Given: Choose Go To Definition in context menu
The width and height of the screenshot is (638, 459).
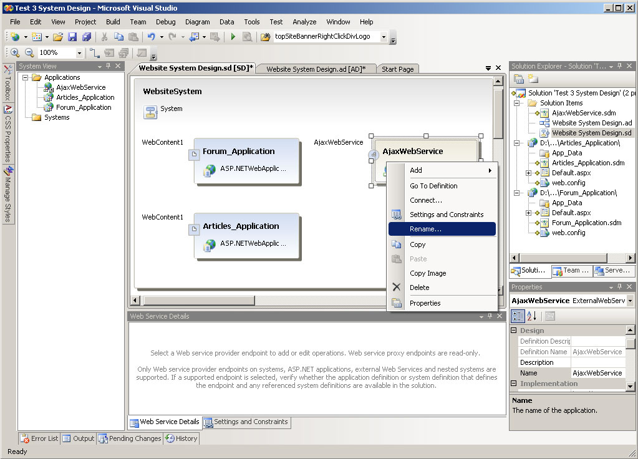Looking at the screenshot, I should 442,186.
